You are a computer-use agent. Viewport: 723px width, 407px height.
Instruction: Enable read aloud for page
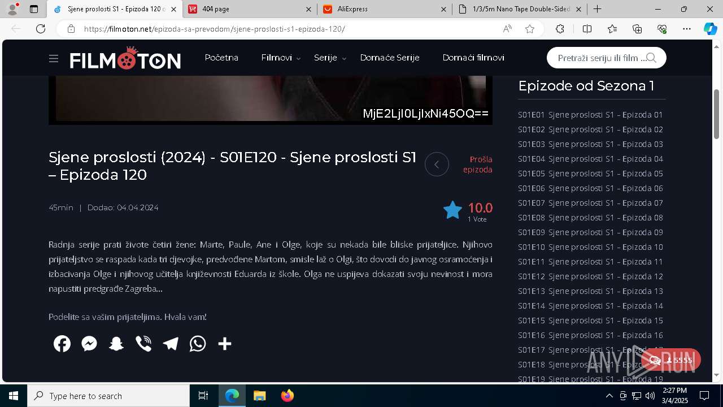click(507, 29)
